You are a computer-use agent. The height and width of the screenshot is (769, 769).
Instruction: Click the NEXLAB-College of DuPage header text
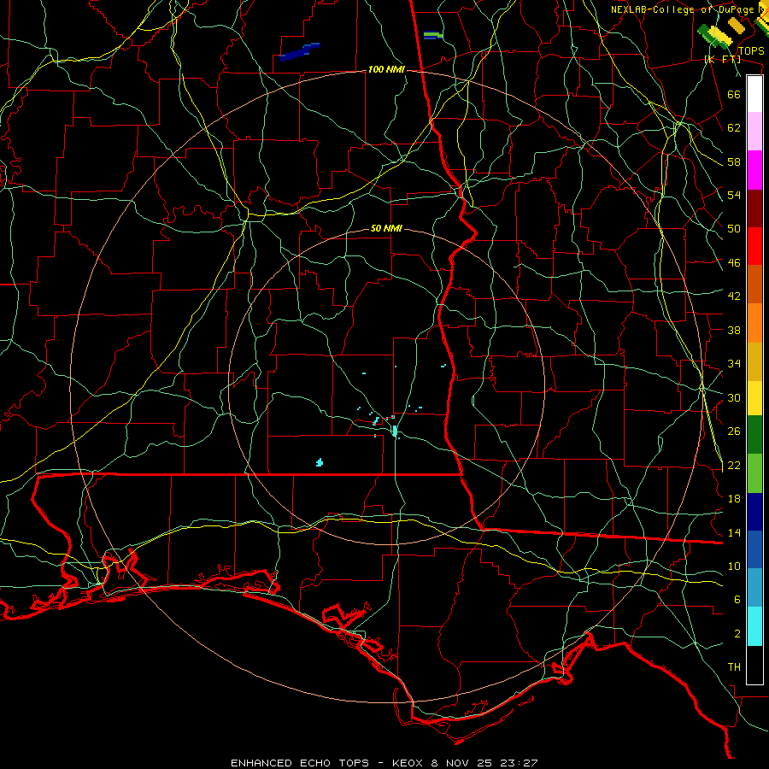[x=684, y=9]
